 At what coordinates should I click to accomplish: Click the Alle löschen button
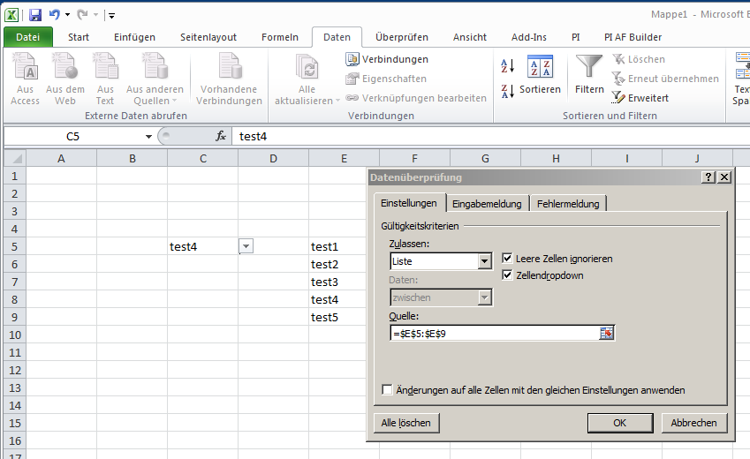point(406,423)
